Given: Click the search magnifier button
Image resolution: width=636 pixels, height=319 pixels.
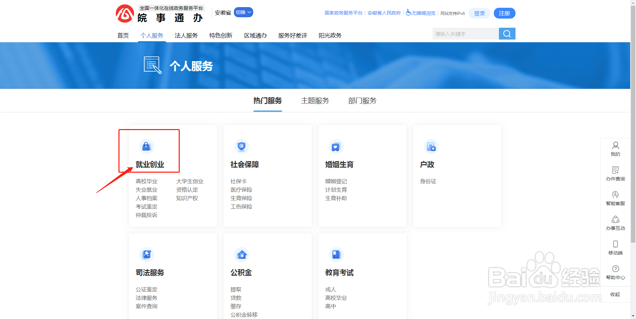Looking at the screenshot, I should click(507, 34).
